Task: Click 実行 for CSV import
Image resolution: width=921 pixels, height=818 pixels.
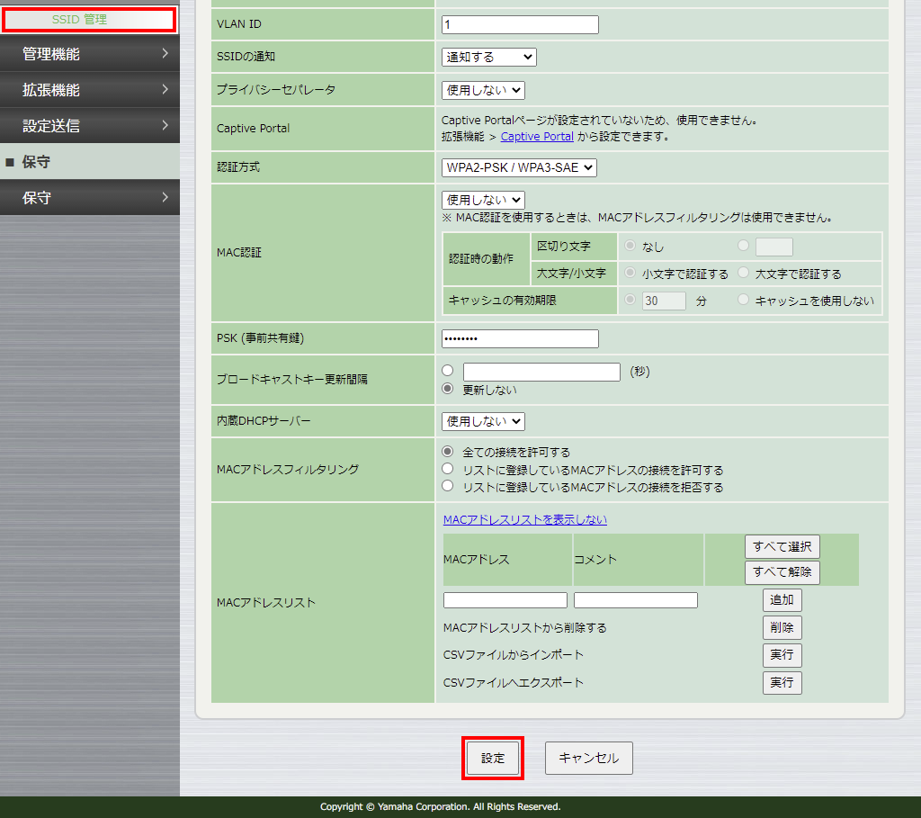Action: click(x=782, y=655)
